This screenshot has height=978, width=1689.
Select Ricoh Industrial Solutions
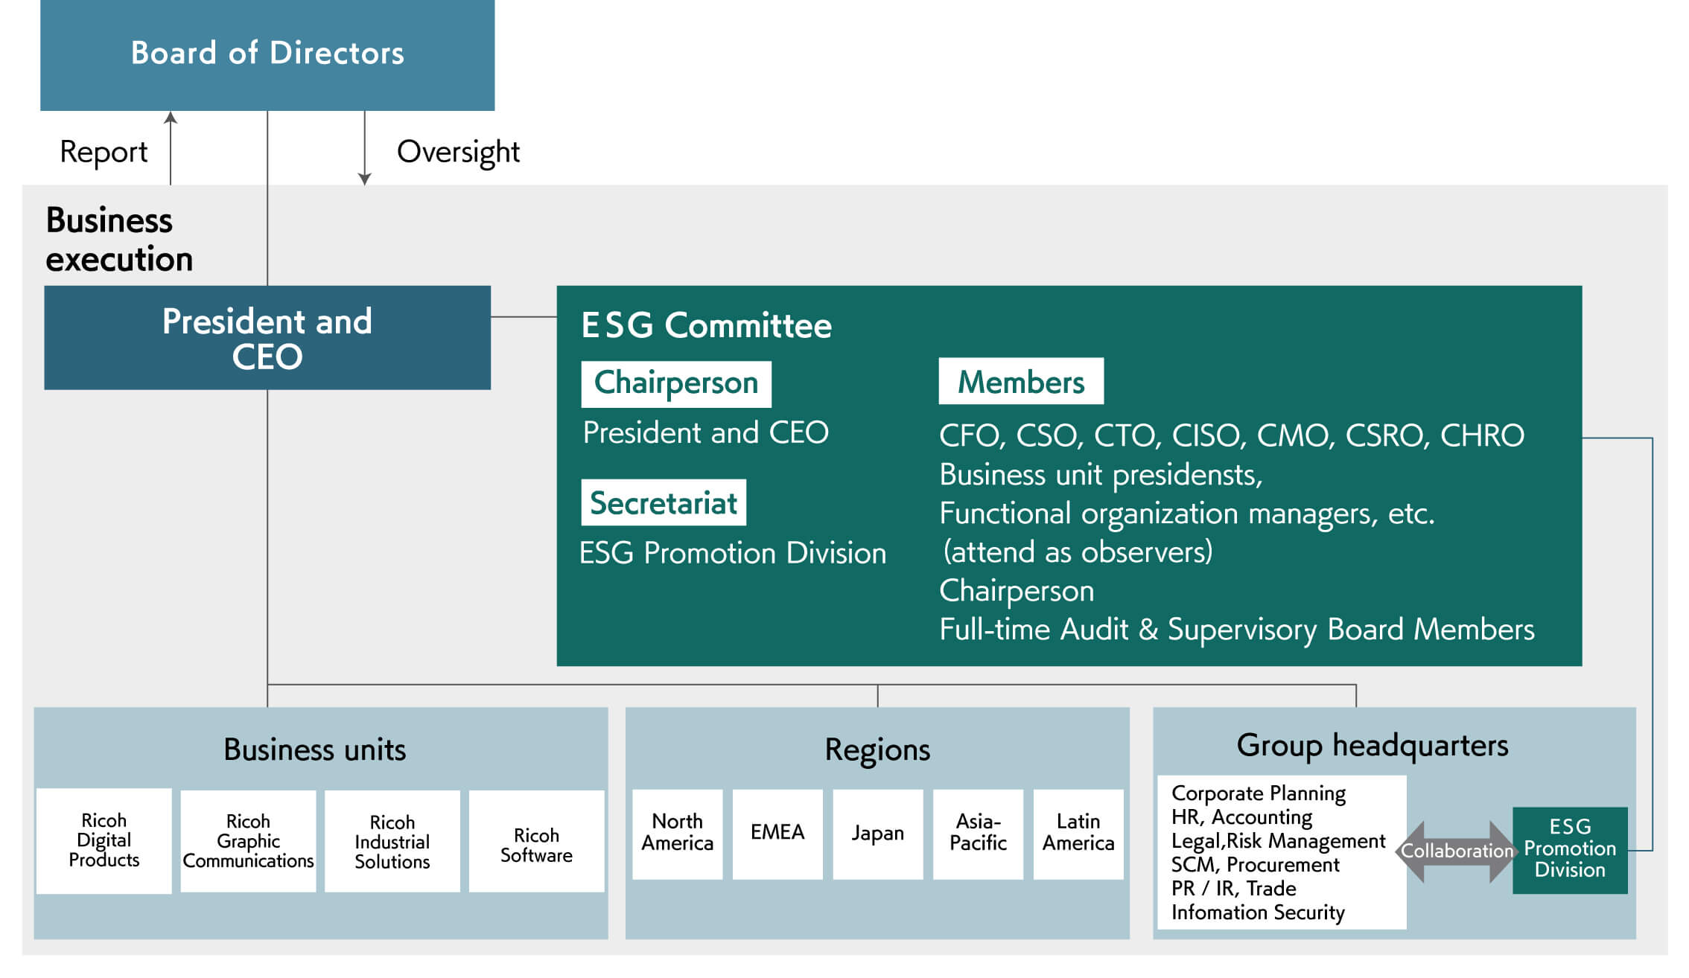click(392, 840)
